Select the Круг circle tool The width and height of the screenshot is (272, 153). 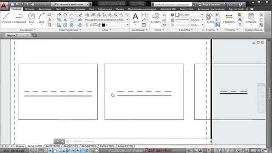coord(31,18)
